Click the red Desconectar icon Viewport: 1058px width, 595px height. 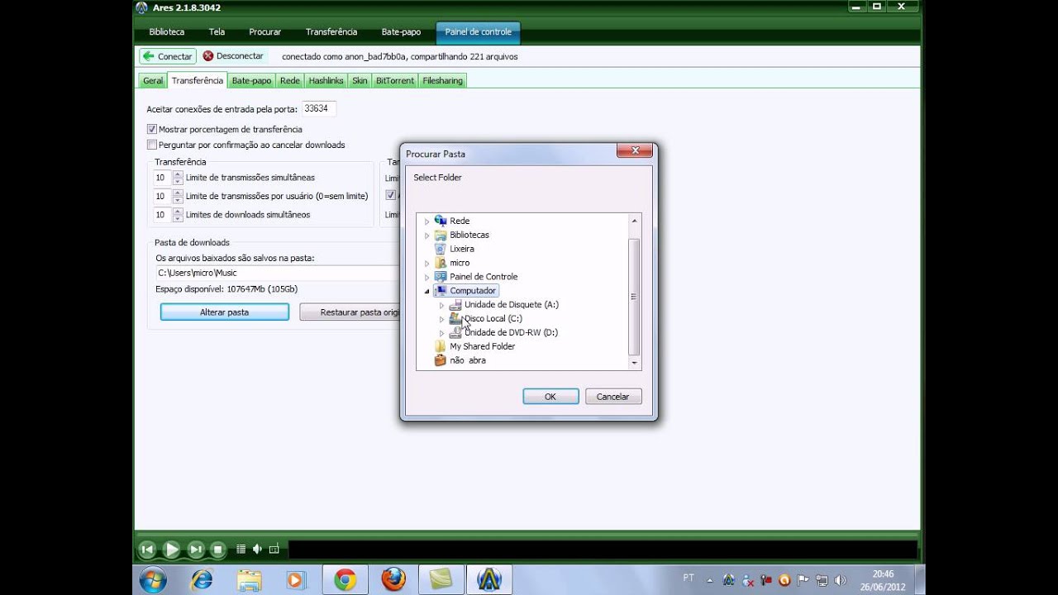click(208, 56)
